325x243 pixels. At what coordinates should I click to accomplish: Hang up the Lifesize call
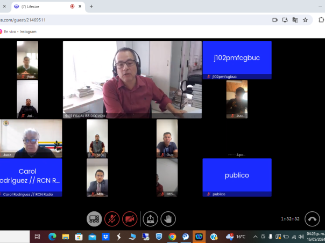tap(312, 218)
